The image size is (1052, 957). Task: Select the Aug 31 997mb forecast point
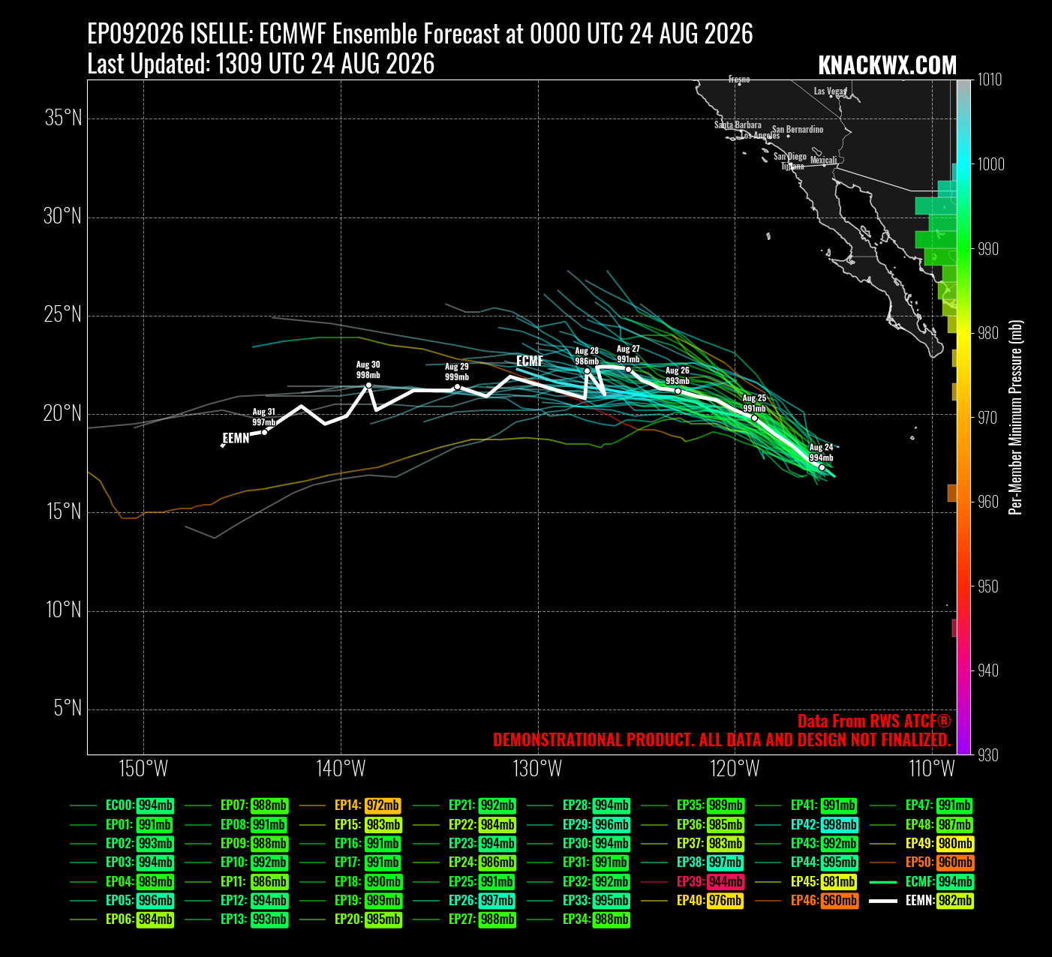click(x=264, y=432)
